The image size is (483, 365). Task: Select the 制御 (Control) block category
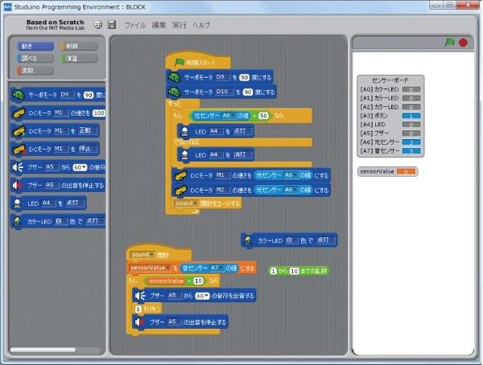(x=79, y=47)
